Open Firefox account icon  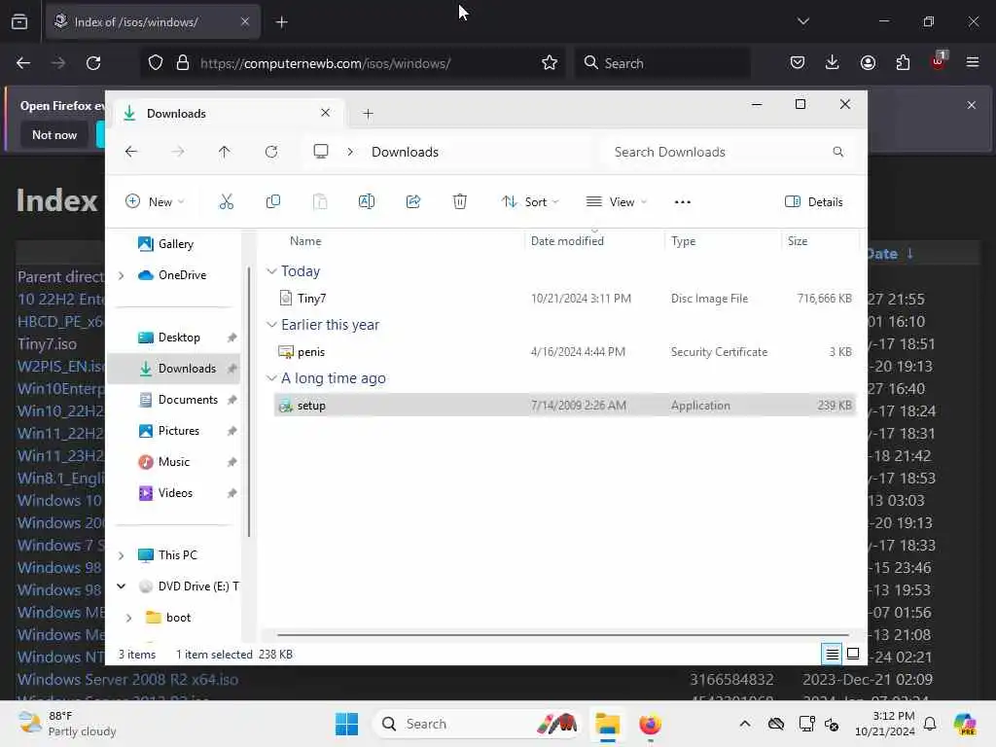tap(868, 62)
